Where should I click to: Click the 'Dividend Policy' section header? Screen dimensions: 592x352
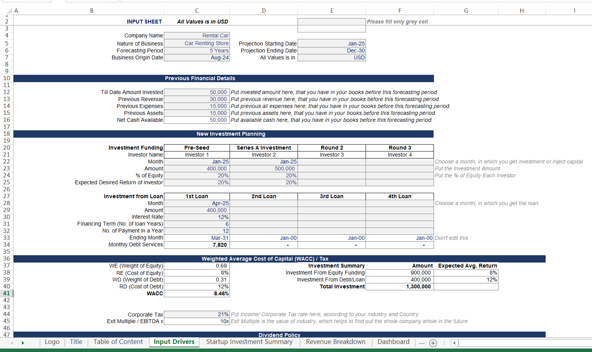click(279, 335)
